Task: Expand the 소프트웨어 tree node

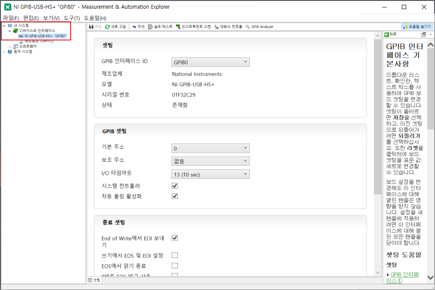Action: click(10, 46)
